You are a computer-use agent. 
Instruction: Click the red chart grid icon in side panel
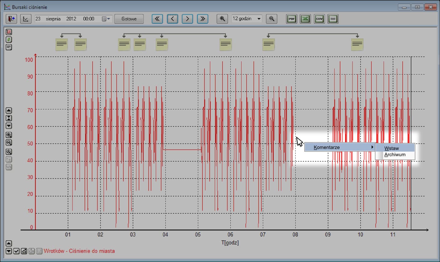(x=9, y=32)
